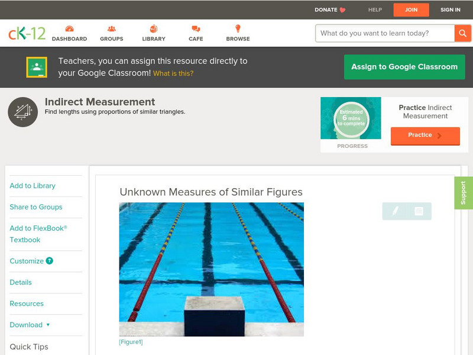Click the Unknown Measures of Similar Figures heading
This screenshot has width=473, height=355.
click(x=211, y=192)
